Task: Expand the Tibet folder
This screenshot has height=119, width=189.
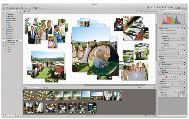Action: point(5,51)
